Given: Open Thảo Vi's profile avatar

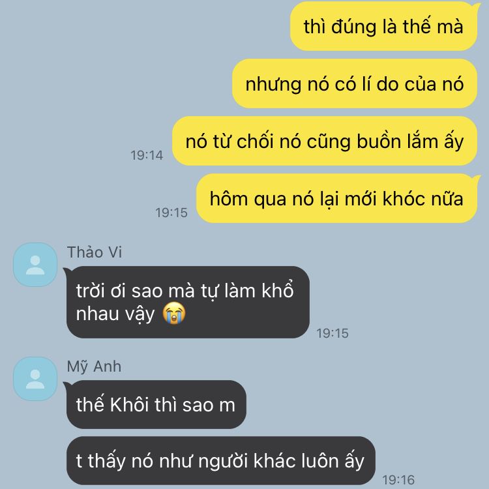Looking at the screenshot, I should [x=35, y=265].
